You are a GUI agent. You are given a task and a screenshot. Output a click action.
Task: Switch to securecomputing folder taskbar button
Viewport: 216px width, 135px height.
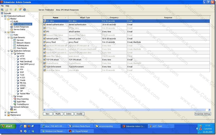[107, 126]
